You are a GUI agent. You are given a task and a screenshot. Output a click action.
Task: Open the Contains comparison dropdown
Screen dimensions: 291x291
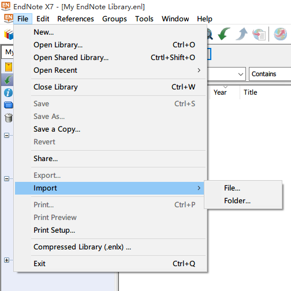point(270,74)
